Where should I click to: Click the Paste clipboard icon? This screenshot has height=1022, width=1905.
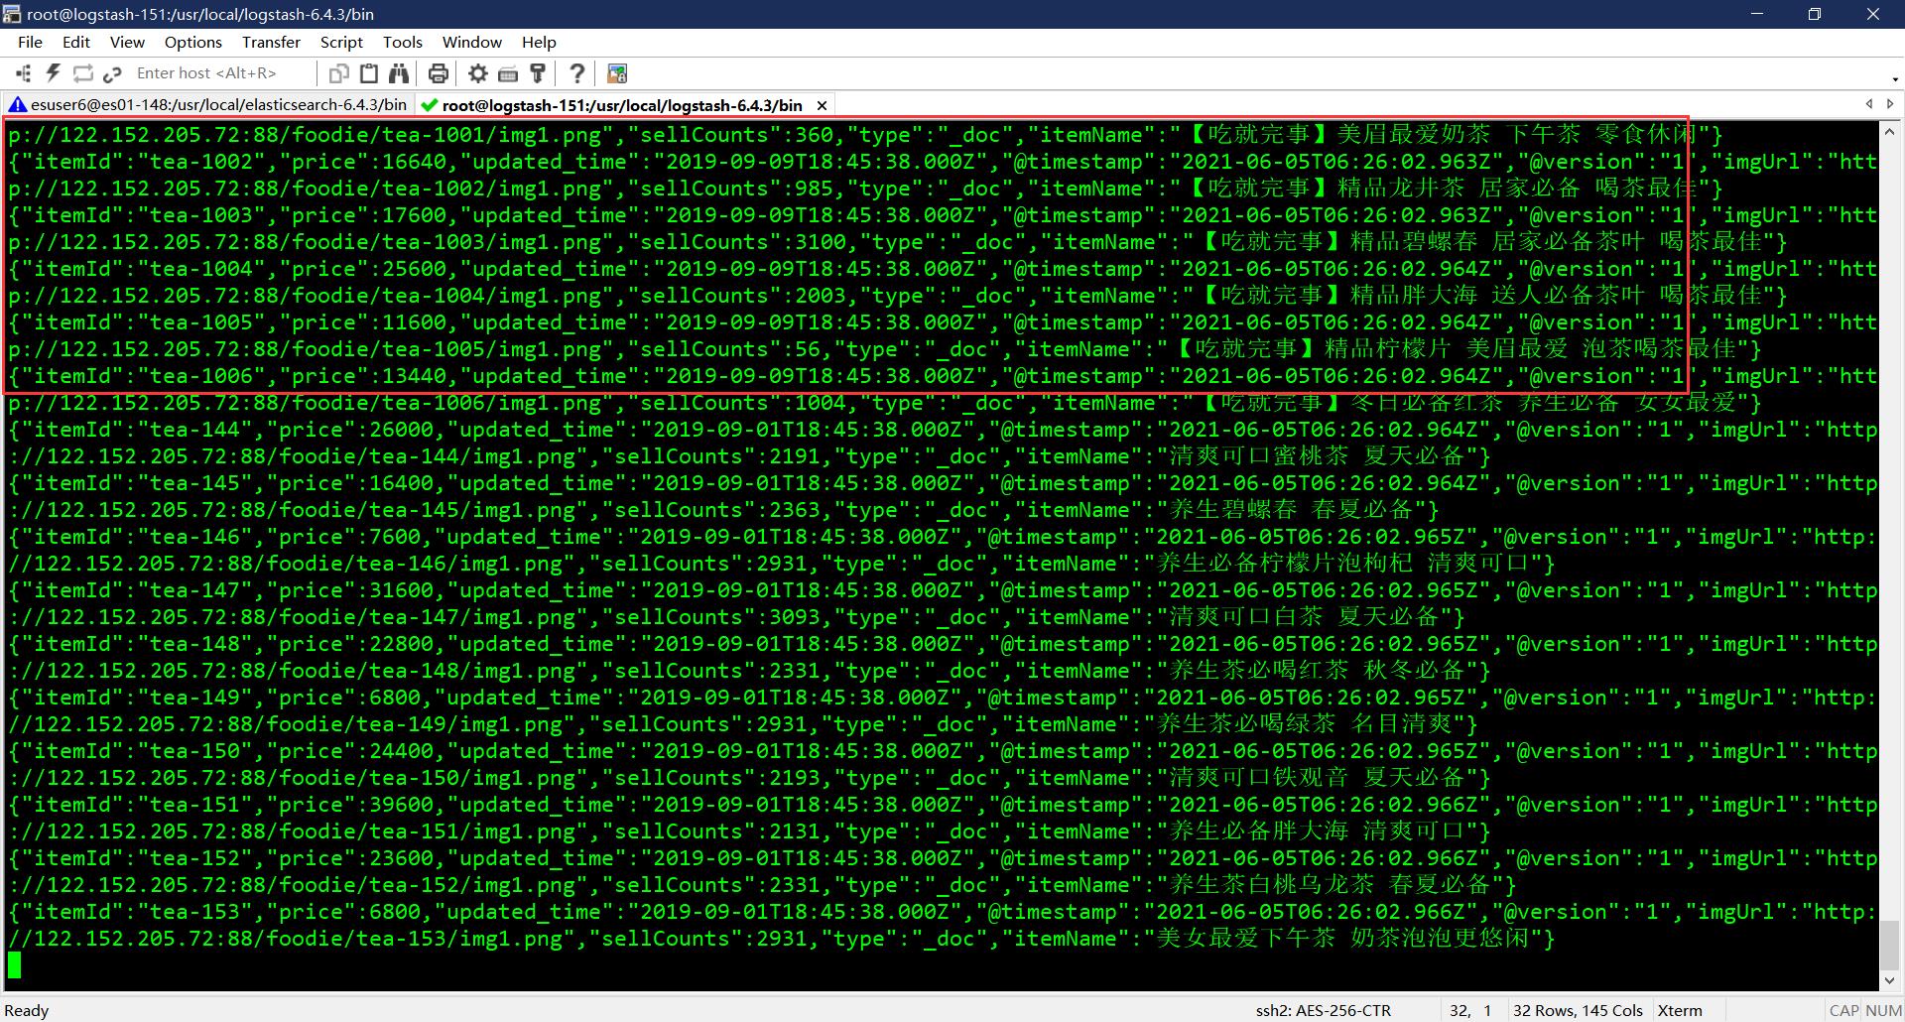tap(369, 73)
